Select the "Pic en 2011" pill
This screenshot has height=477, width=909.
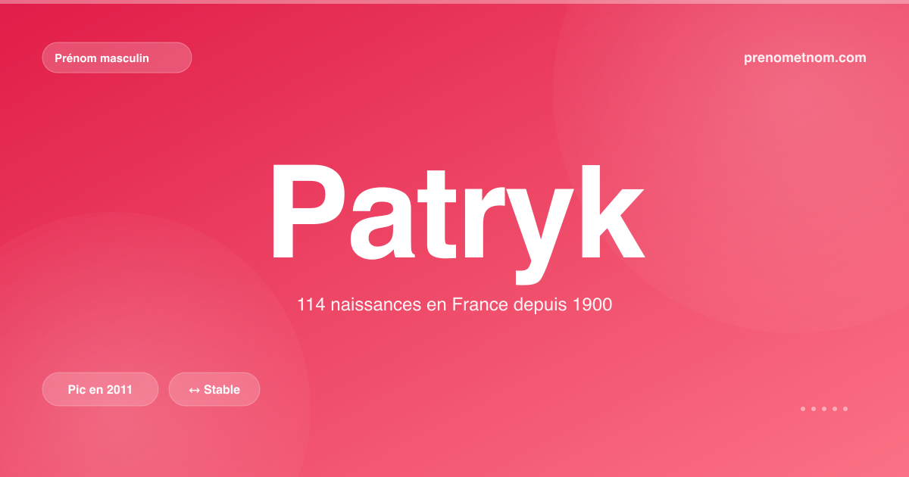pos(100,389)
